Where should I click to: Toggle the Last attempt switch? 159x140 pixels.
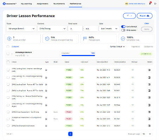123,26
